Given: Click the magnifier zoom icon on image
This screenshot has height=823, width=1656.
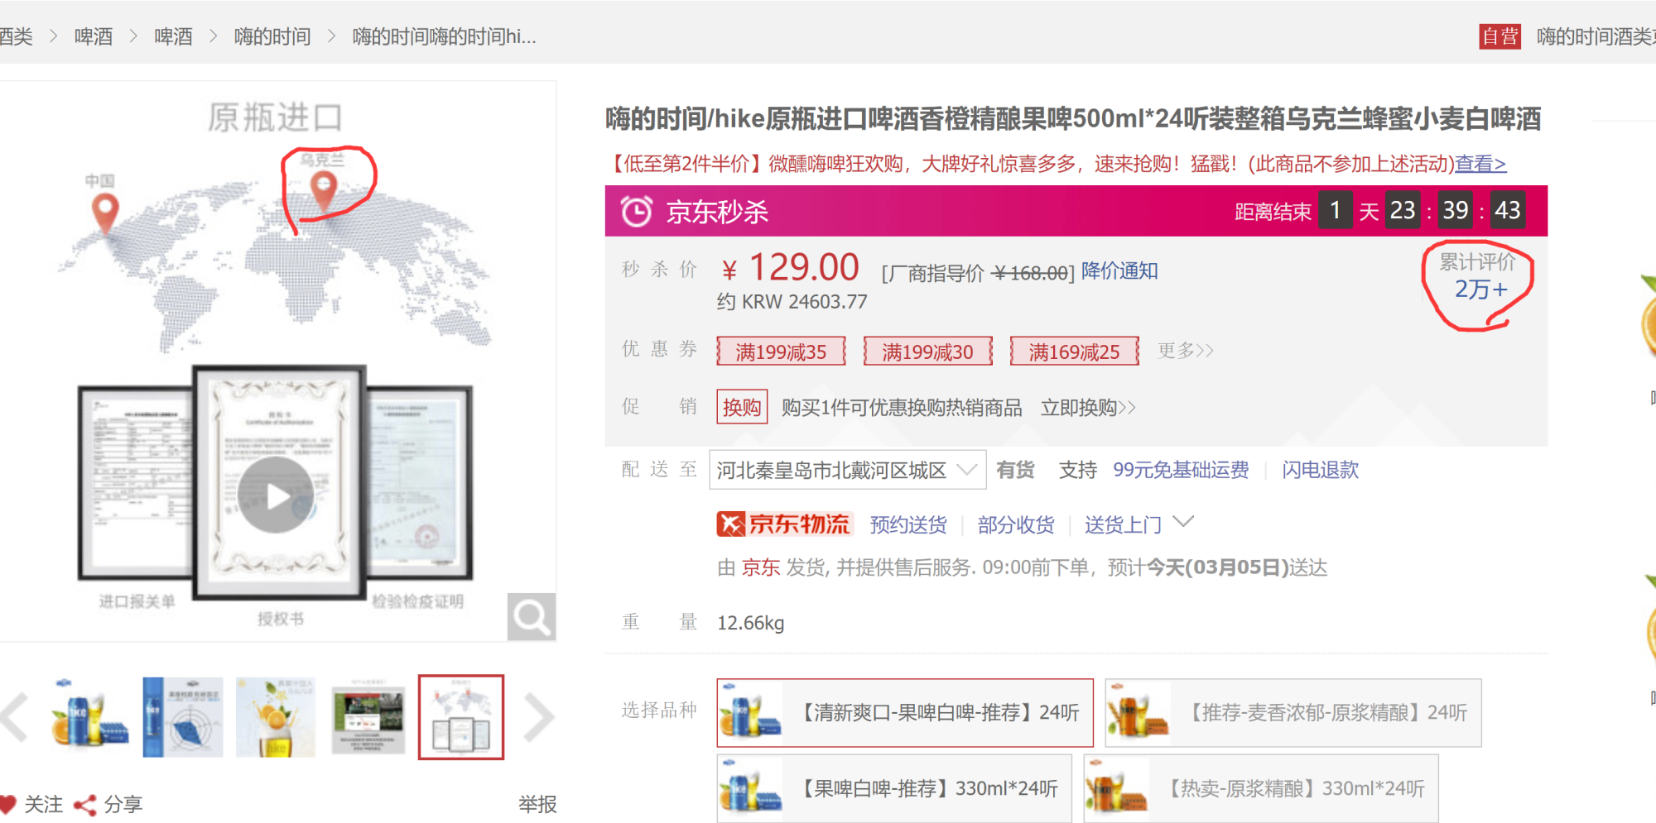Looking at the screenshot, I should [x=531, y=616].
